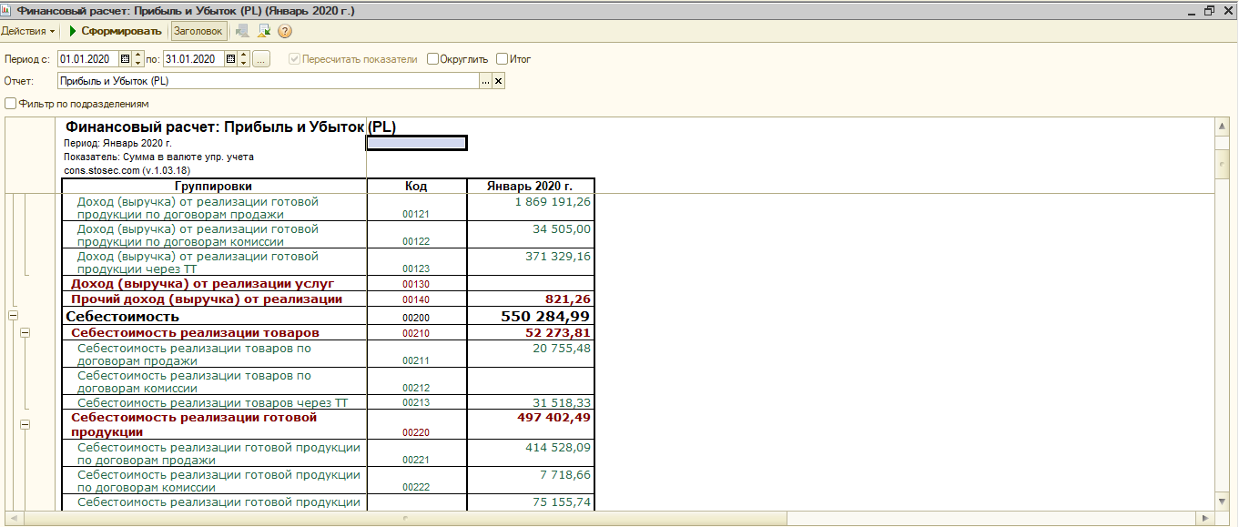Enable the Округлить checkbox
This screenshot has height=527, width=1239.
pos(432,59)
